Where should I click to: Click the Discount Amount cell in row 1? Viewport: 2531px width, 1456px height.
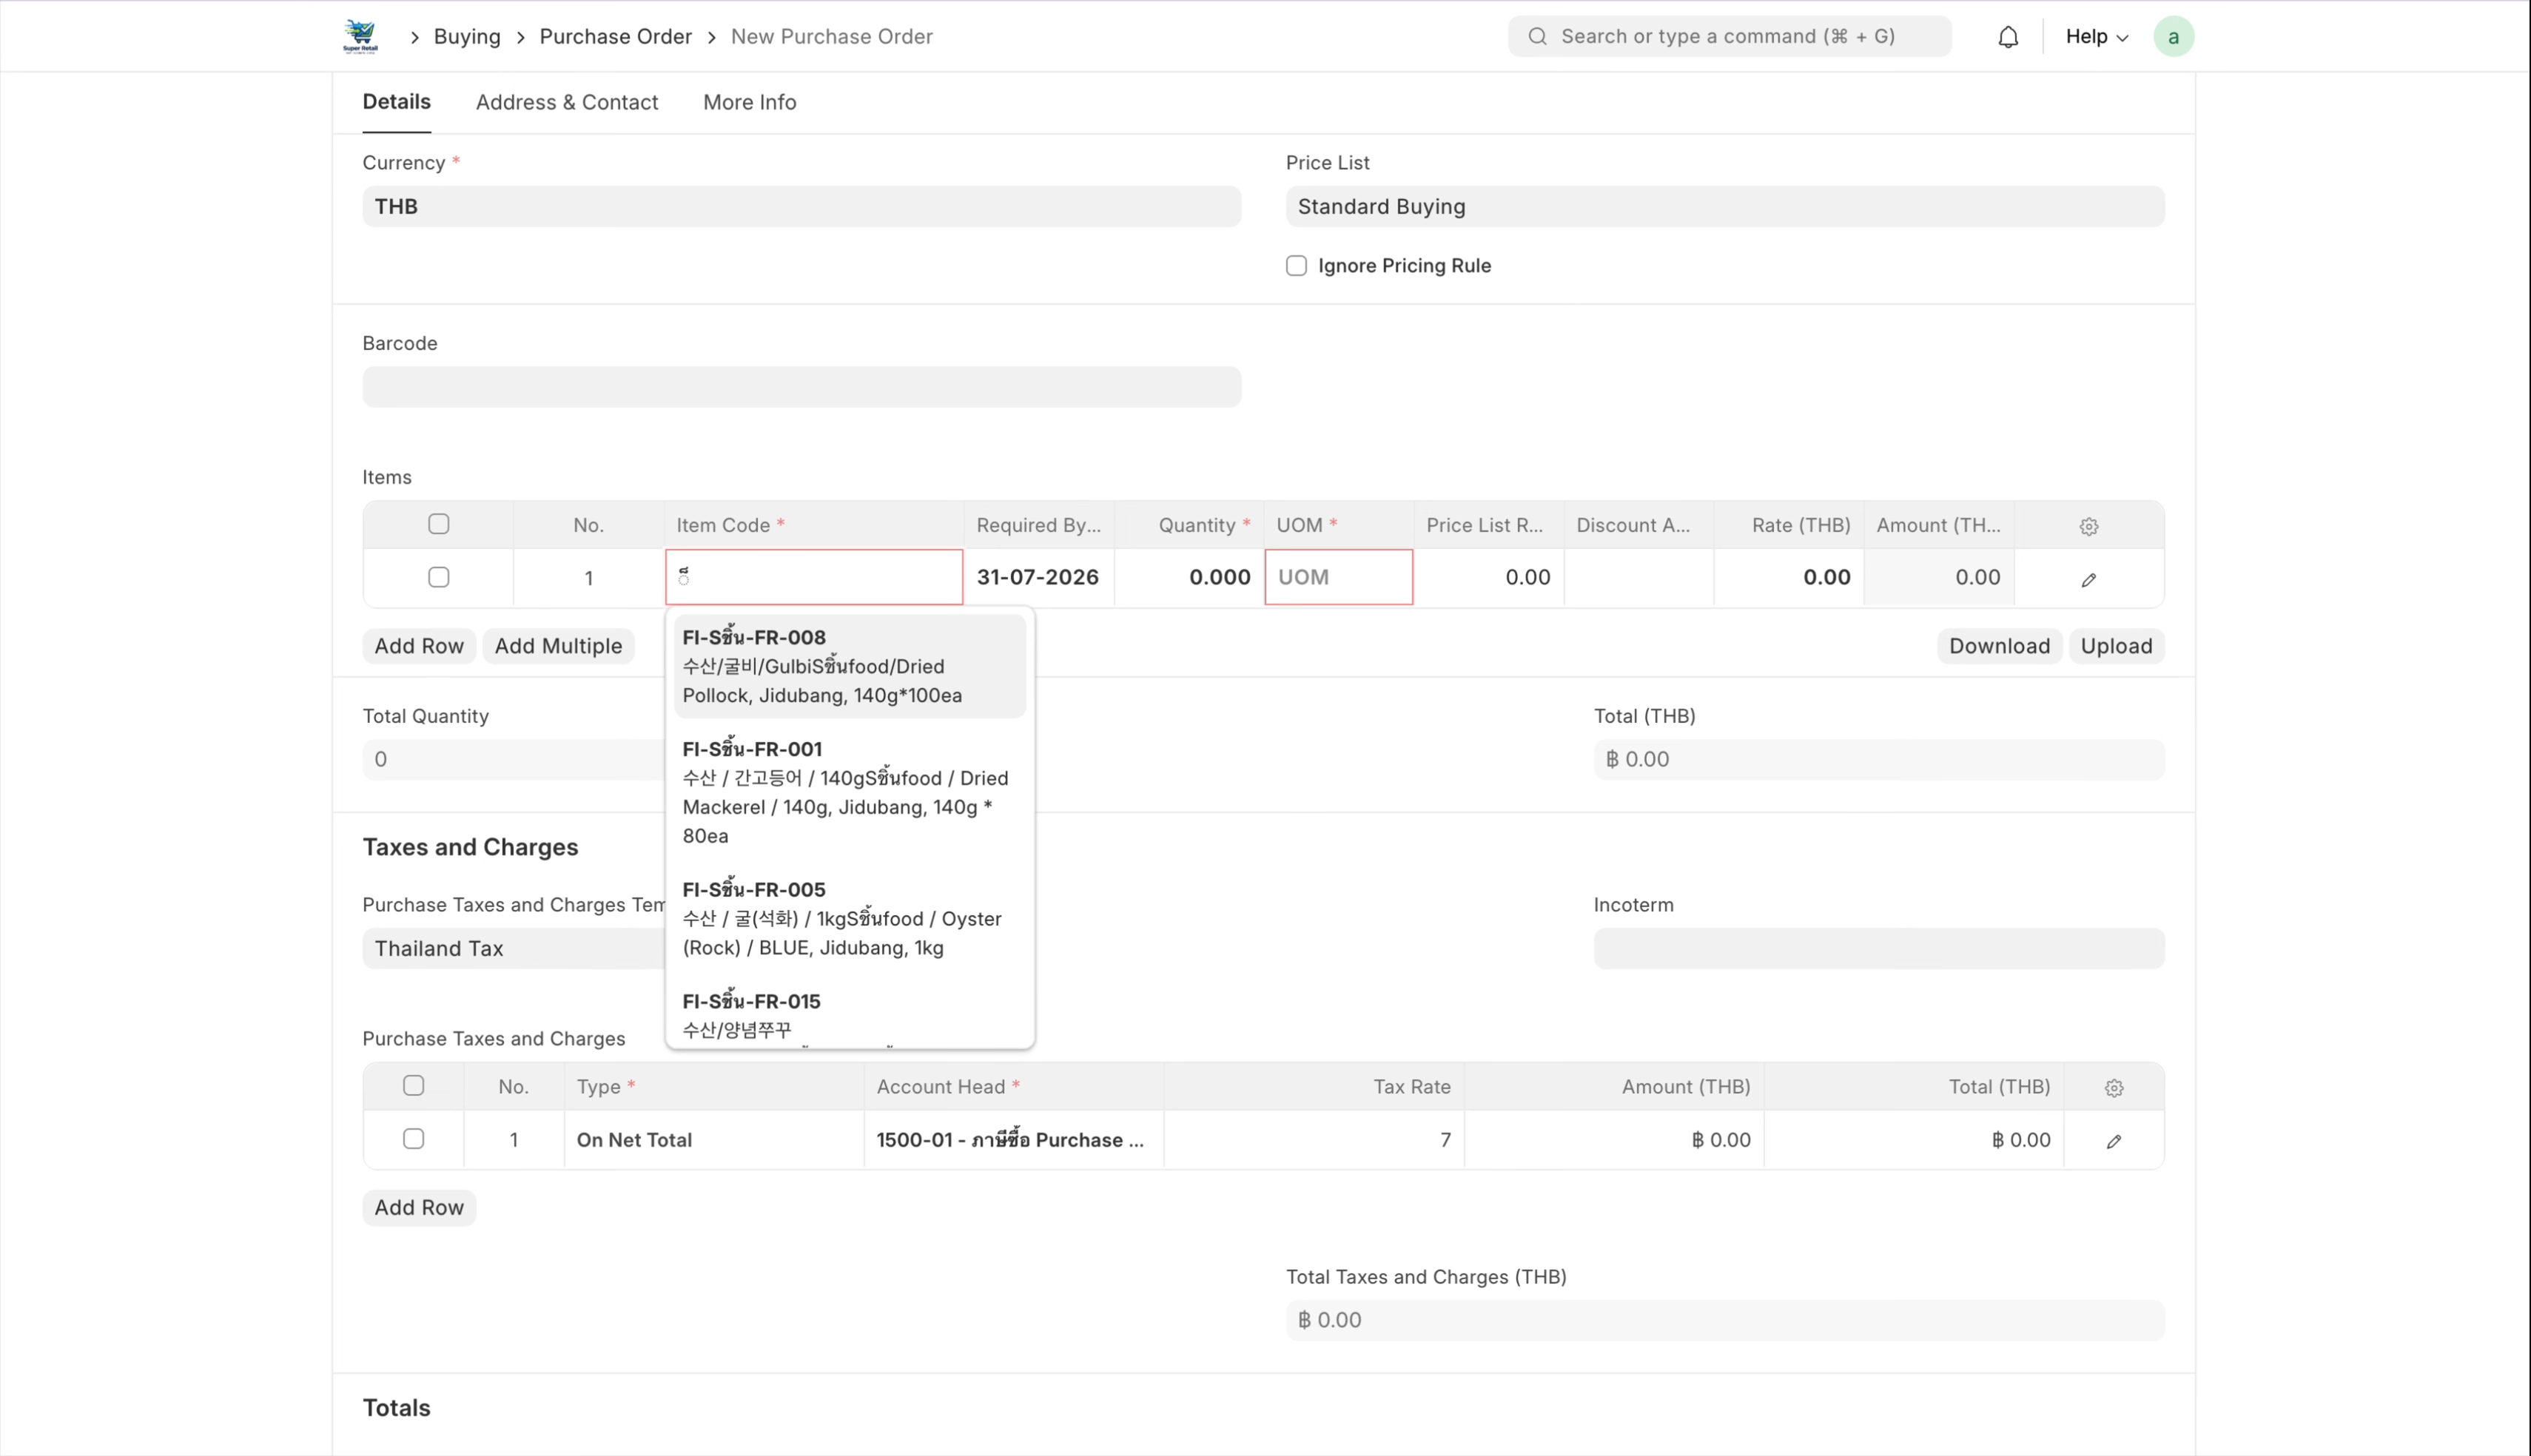1638,577
